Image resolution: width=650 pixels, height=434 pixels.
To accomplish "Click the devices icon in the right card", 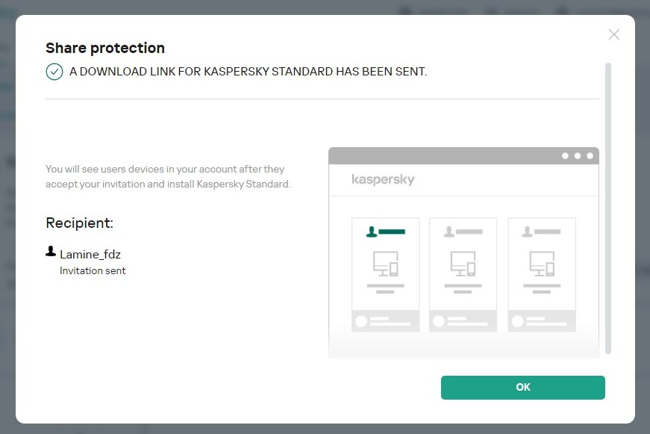I will pos(542,264).
